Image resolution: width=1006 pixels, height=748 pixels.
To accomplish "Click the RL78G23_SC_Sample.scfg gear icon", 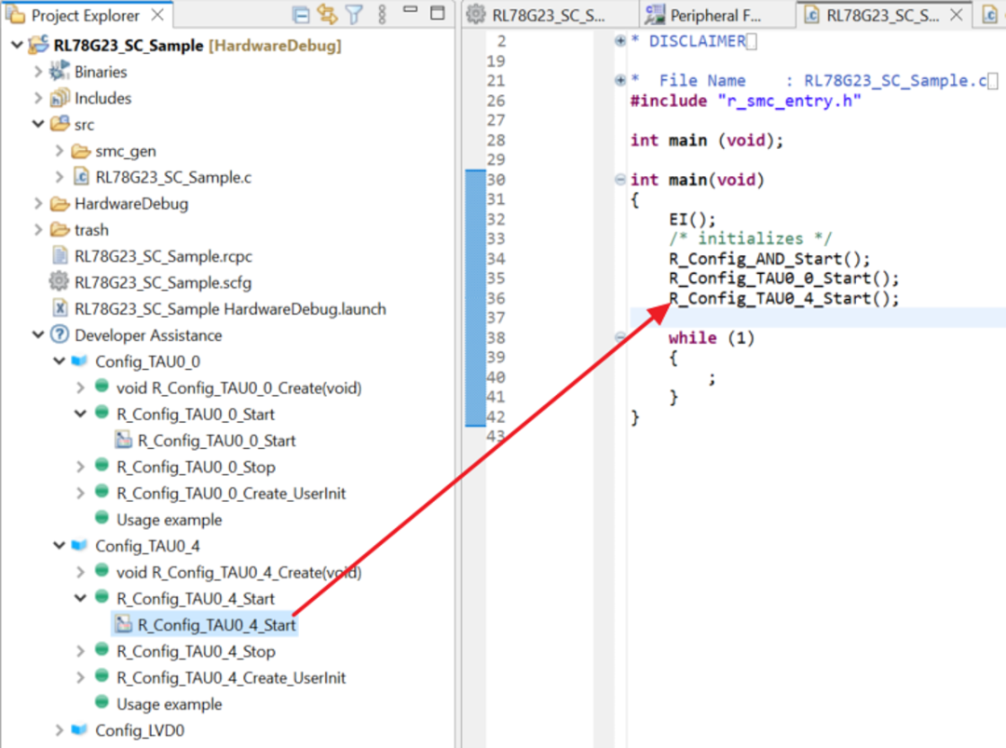I will point(59,281).
